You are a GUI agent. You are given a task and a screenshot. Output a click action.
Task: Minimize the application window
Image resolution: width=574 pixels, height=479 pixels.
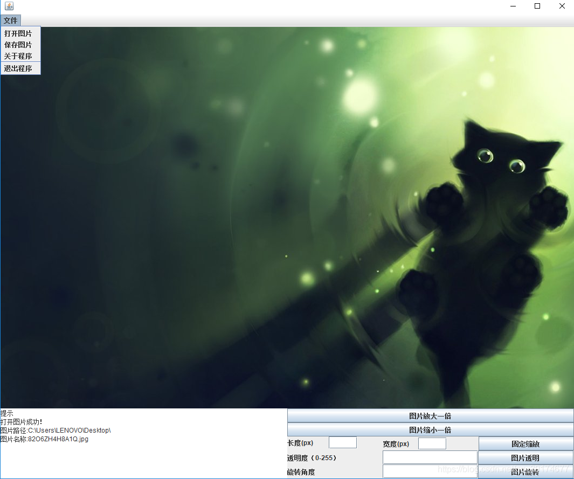pyautogui.click(x=513, y=6)
